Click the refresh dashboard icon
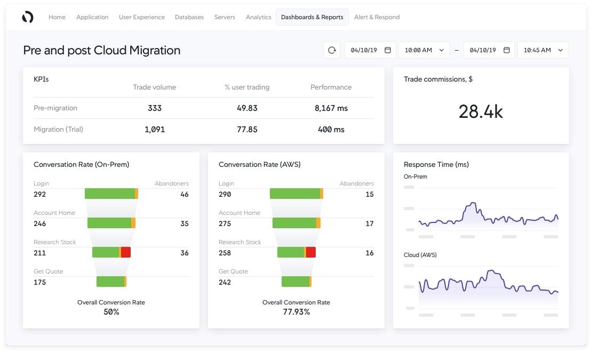This screenshot has width=592, height=353. tap(332, 50)
